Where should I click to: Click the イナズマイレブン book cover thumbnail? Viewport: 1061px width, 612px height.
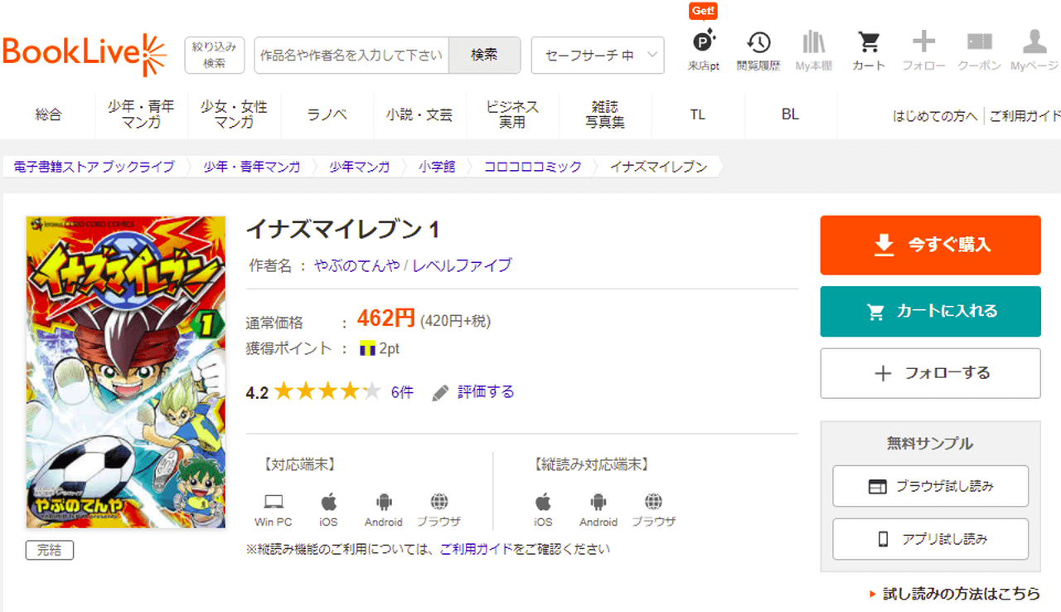(x=126, y=372)
